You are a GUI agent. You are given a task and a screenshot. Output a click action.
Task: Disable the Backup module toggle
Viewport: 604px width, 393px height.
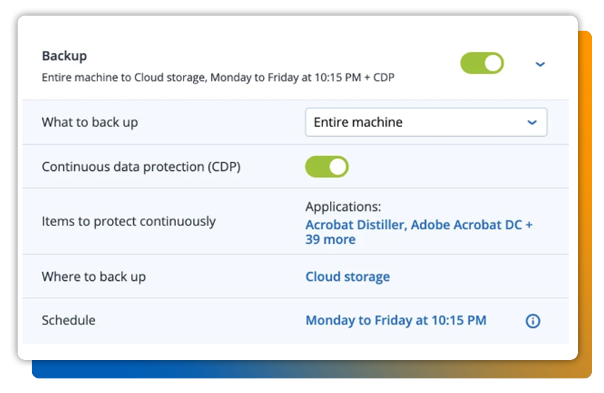click(482, 63)
